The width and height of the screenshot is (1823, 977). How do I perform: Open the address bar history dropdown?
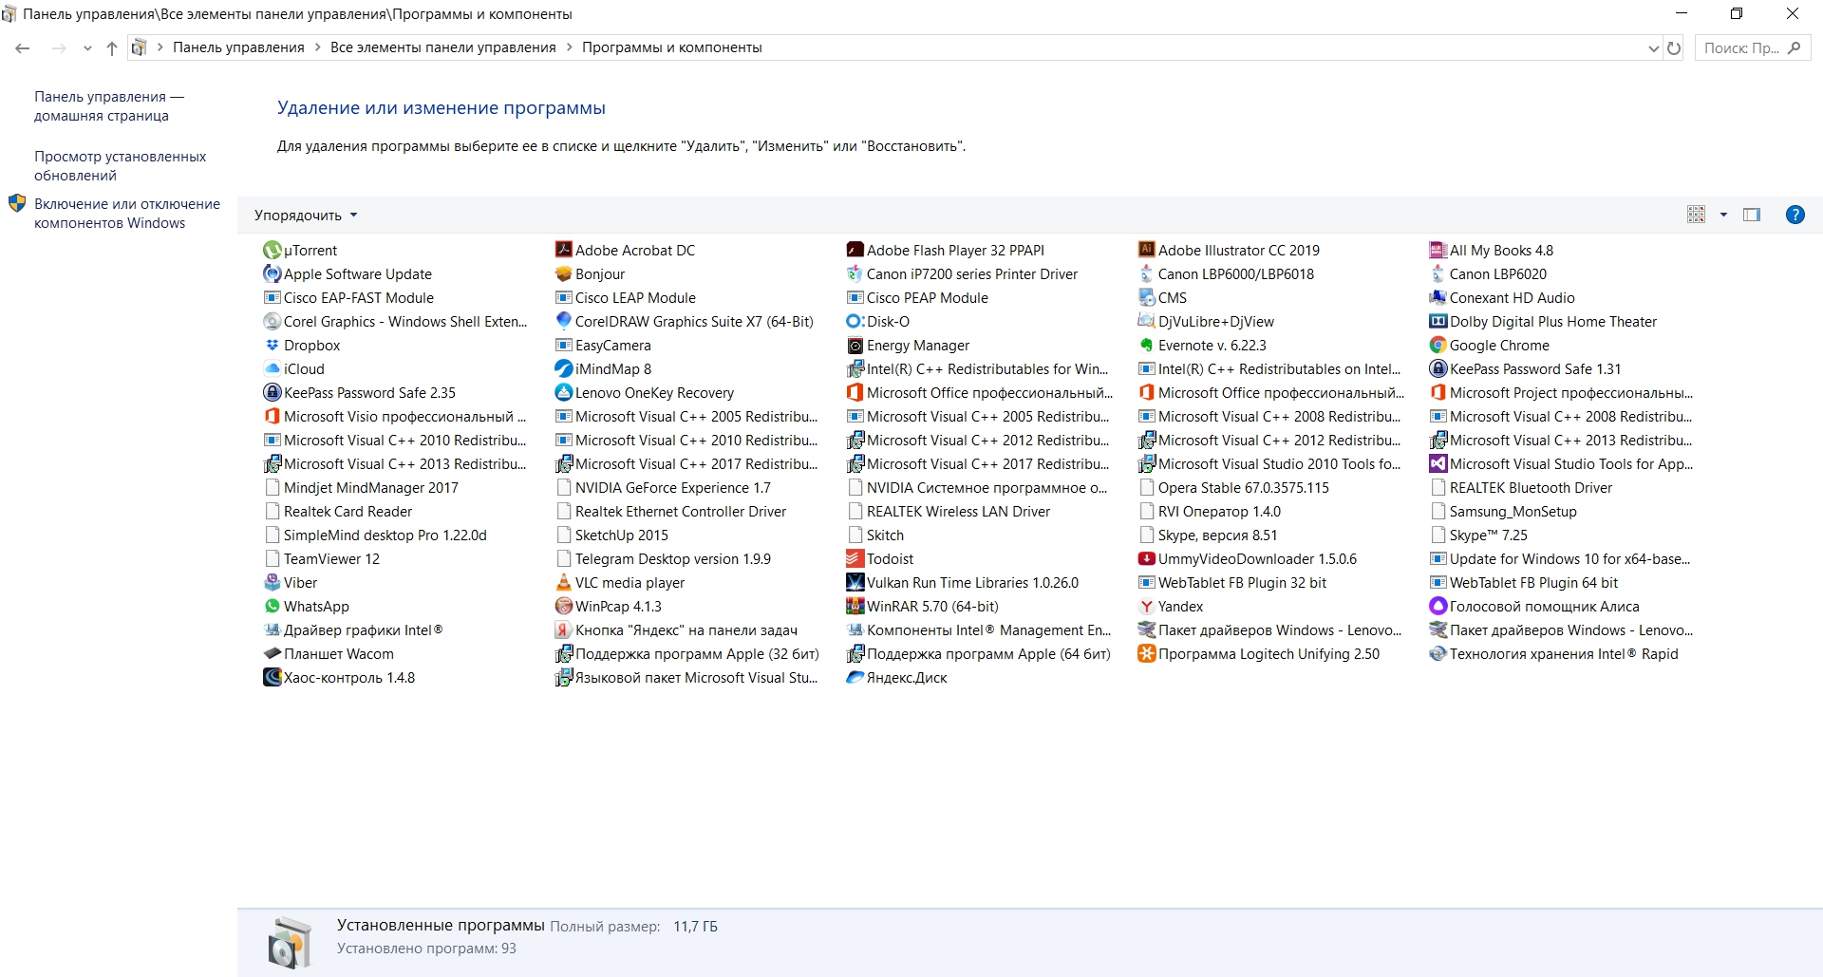[x=1654, y=48]
